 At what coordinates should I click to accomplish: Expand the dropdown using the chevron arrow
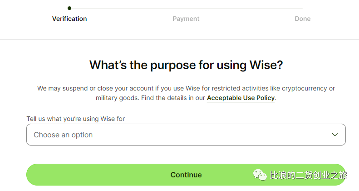click(335, 135)
